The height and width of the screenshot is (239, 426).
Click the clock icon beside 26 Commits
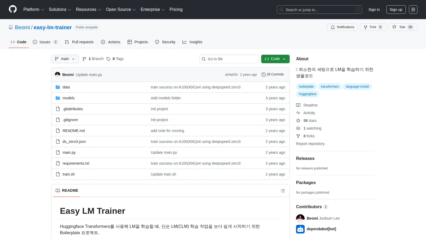click(264, 75)
